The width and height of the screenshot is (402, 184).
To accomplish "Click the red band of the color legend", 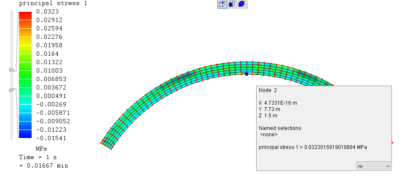I will point(25,16).
